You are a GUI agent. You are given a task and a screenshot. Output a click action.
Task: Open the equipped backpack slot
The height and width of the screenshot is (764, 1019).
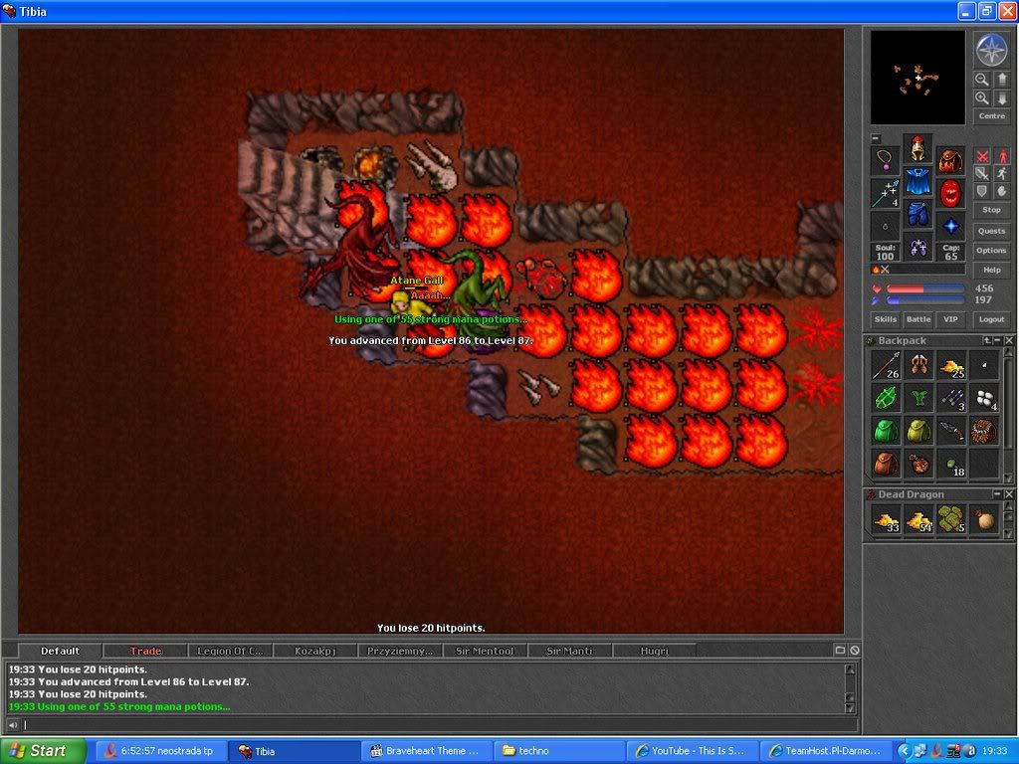coord(950,160)
